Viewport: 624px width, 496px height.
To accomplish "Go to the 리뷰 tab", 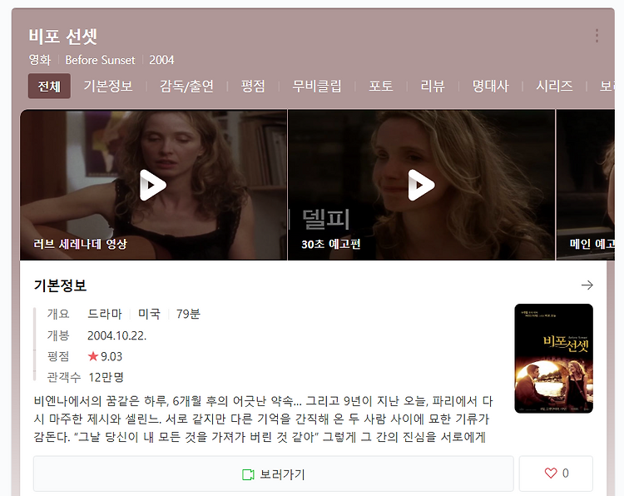I will click(433, 86).
